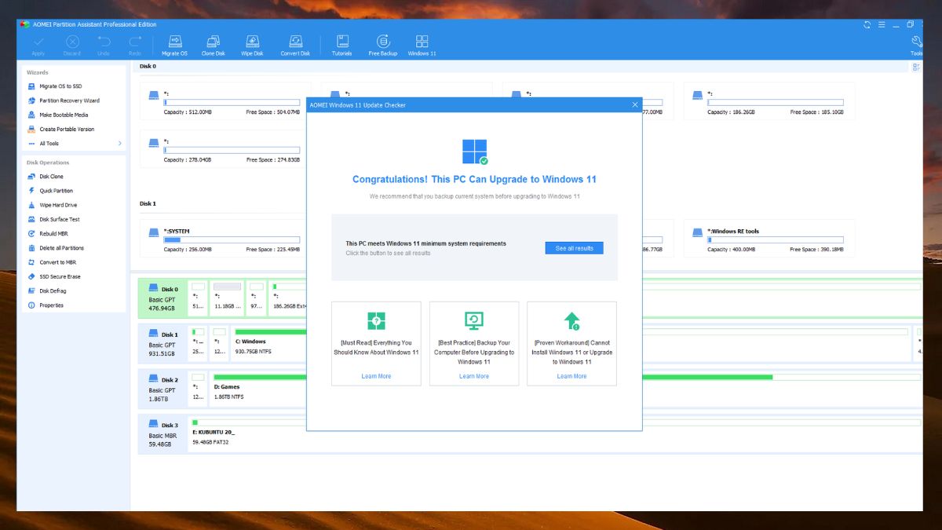Click Free Space 225.45MB on SYSTEM partition
Viewport: 942px width, 530px height.
273,250
